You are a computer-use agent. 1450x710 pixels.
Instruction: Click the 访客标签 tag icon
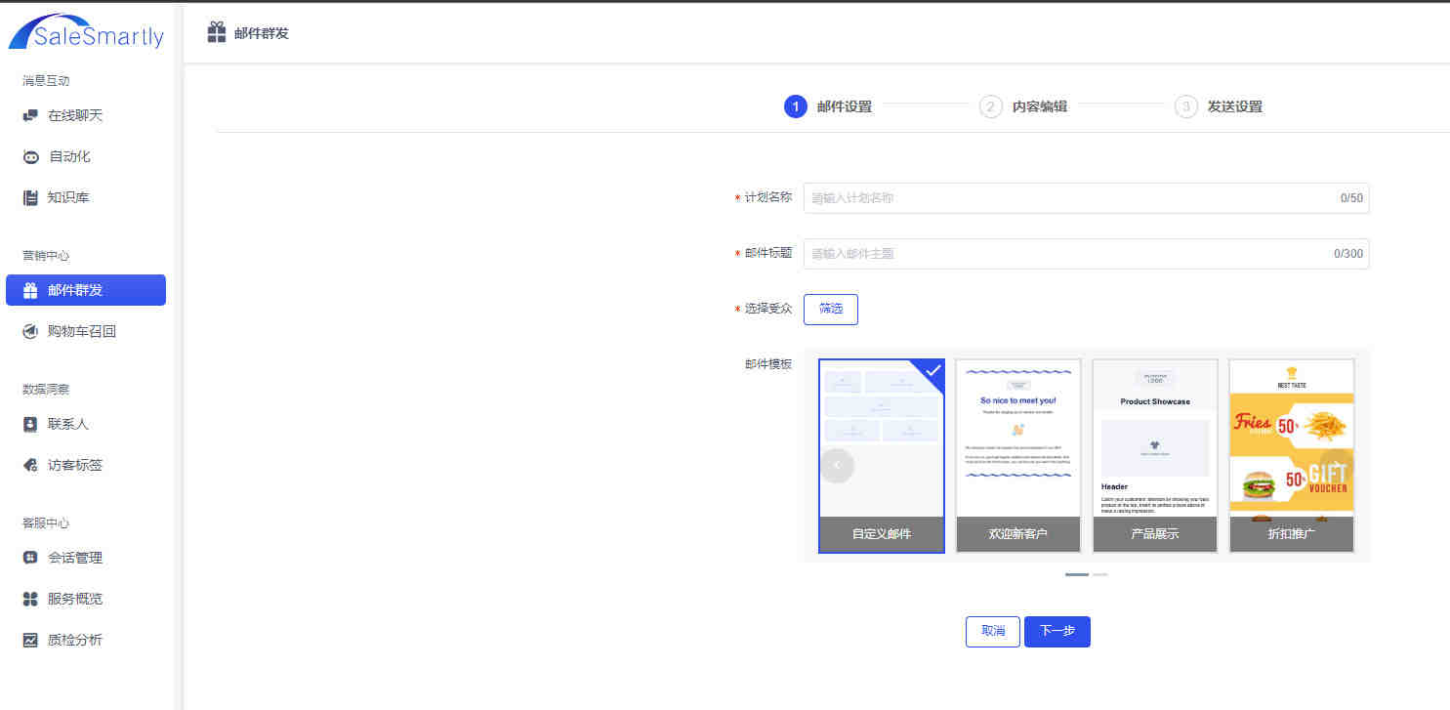(30, 465)
